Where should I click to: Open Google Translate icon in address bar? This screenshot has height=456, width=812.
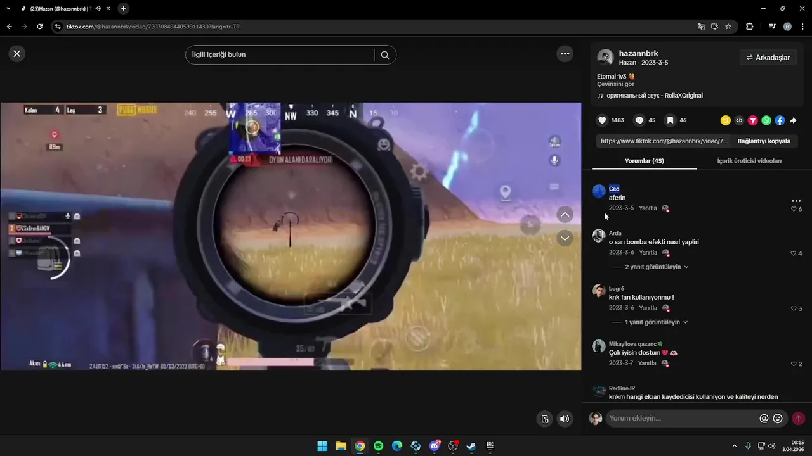700,27
